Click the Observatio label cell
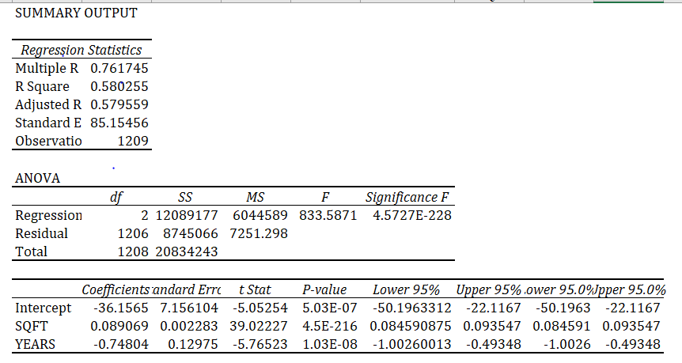Image resolution: width=682 pixels, height=363 pixels. click(48, 142)
